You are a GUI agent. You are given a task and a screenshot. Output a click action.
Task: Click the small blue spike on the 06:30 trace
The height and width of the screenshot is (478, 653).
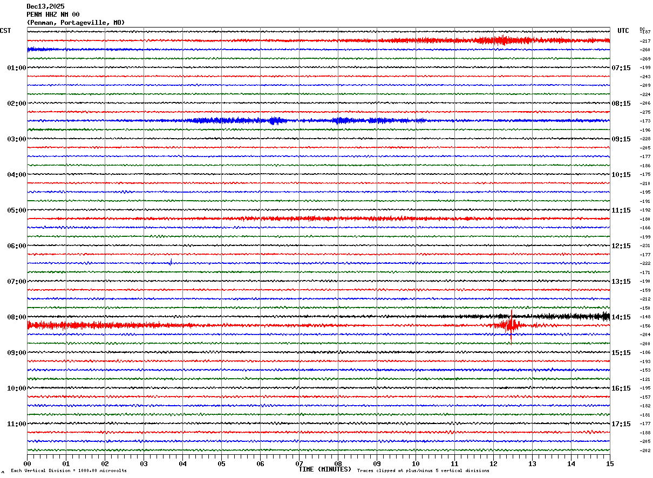(171, 262)
